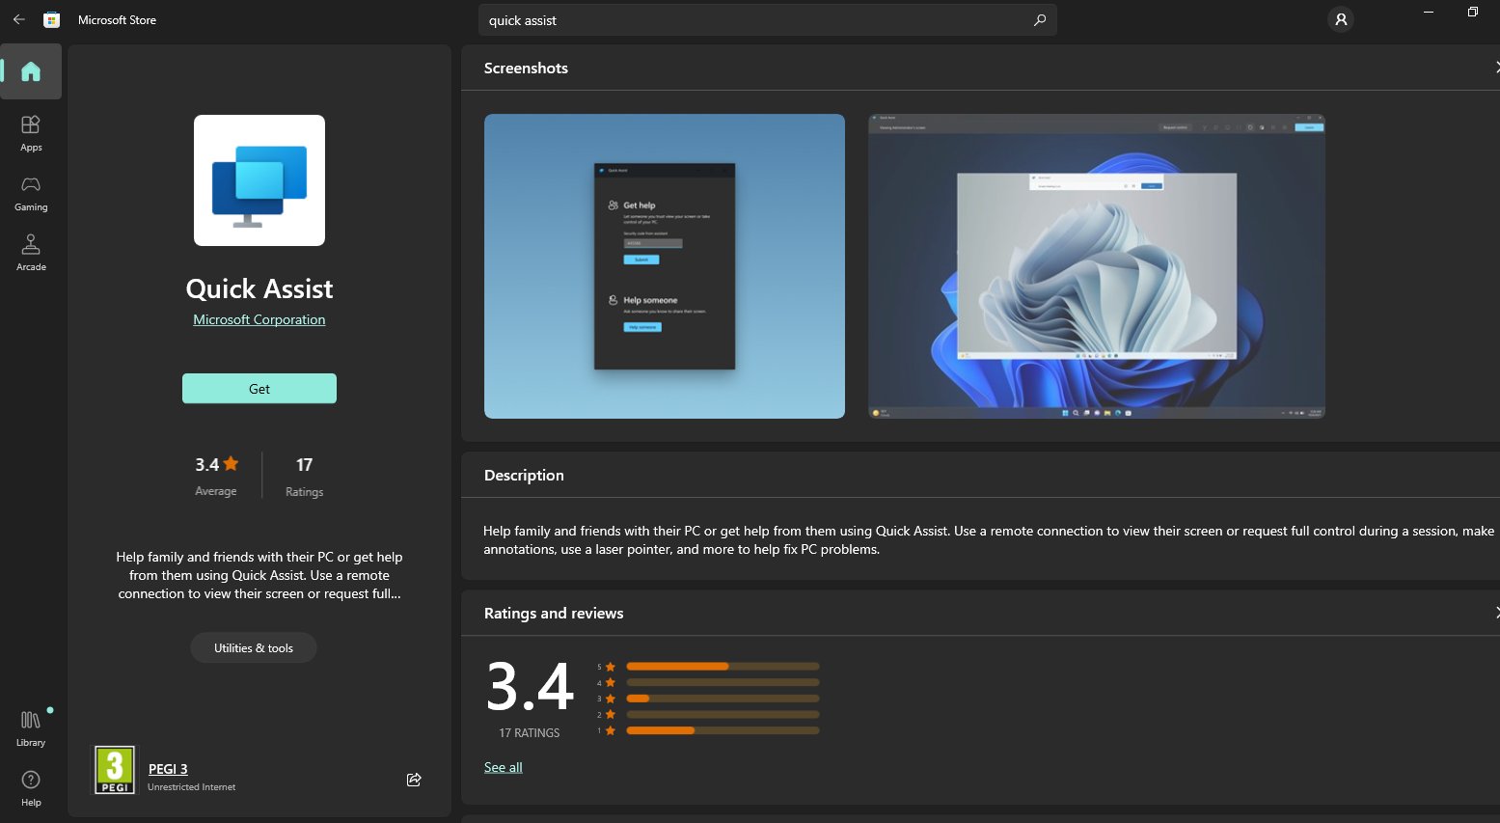Screen dimensions: 1500x823
Task: Click the 3.4 Average rating
Action: click(216, 477)
